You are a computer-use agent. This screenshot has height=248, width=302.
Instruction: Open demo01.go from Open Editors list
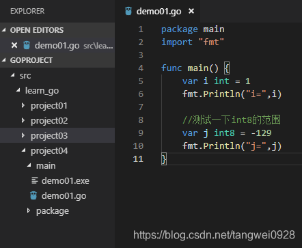[57, 46]
